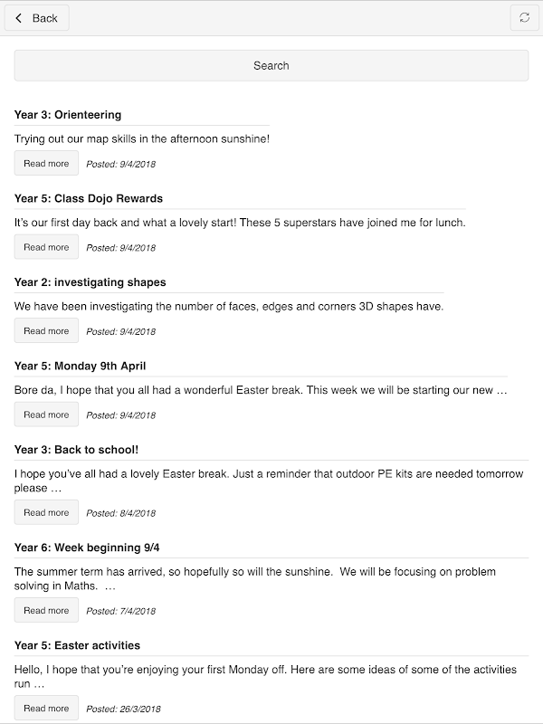Click the back chevron arrow icon
The height and width of the screenshot is (724, 543).
tap(18, 18)
